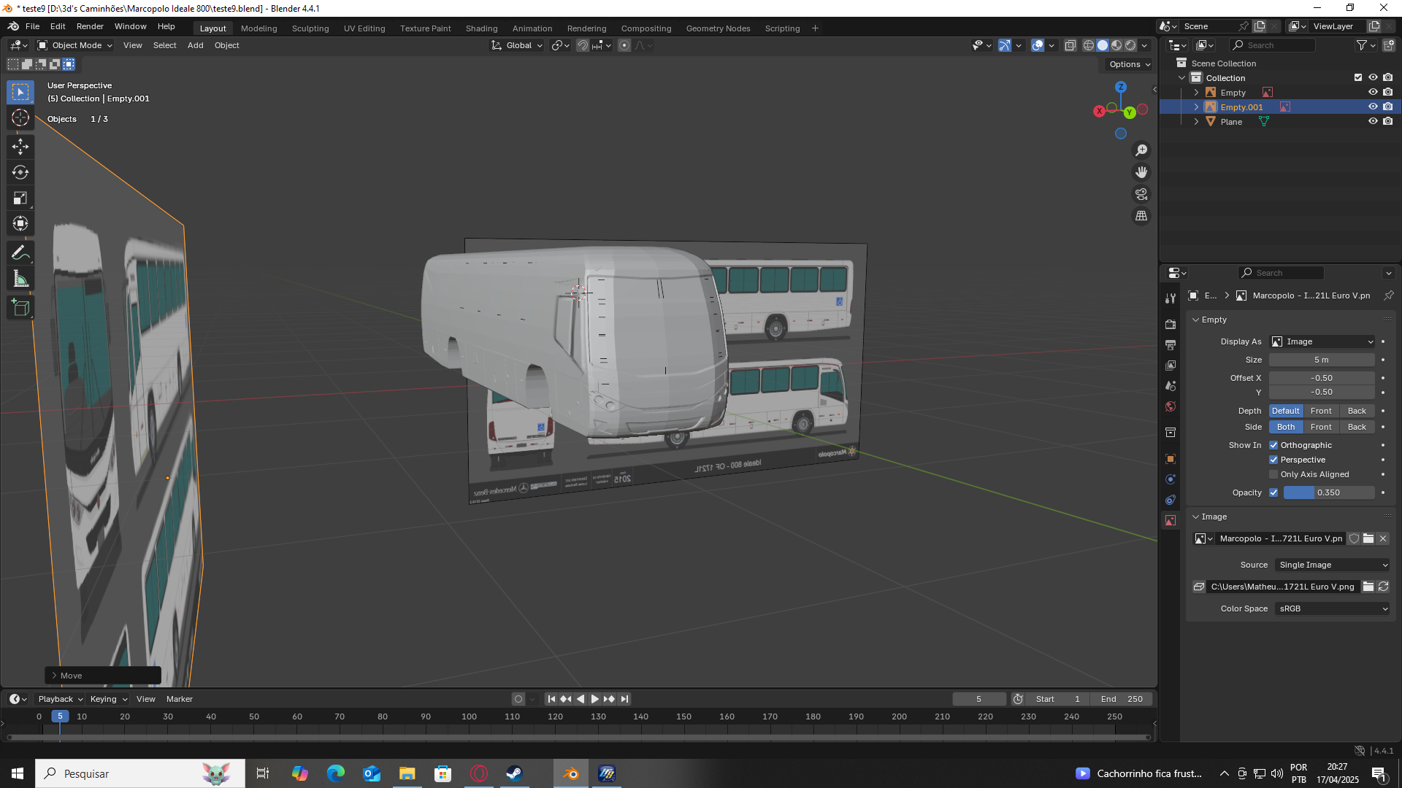The width and height of the screenshot is (1402, 788).
Task: Click the Add Cube tool
Action: (x=20, y=308)
